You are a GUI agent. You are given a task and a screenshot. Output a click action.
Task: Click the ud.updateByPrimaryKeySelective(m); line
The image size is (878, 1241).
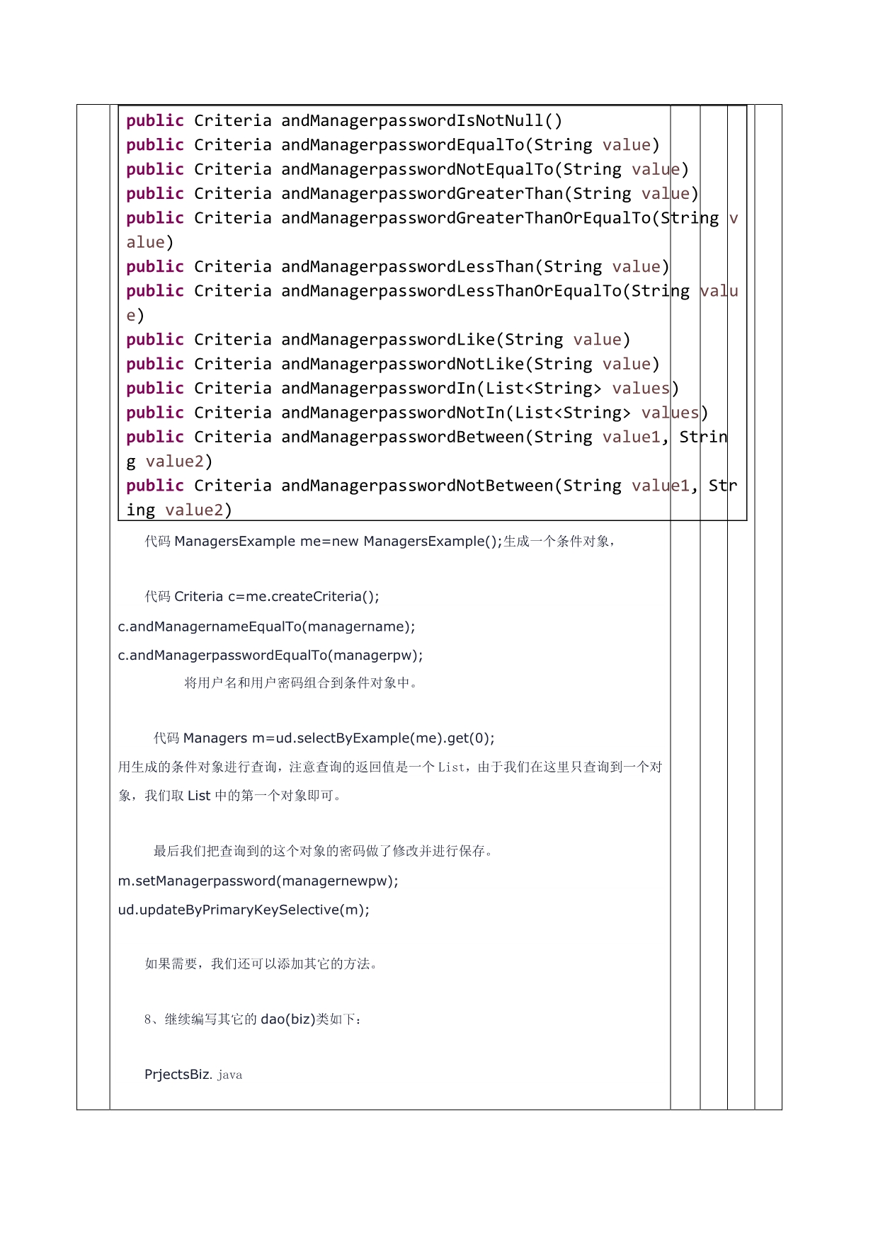tap(244, 910)
